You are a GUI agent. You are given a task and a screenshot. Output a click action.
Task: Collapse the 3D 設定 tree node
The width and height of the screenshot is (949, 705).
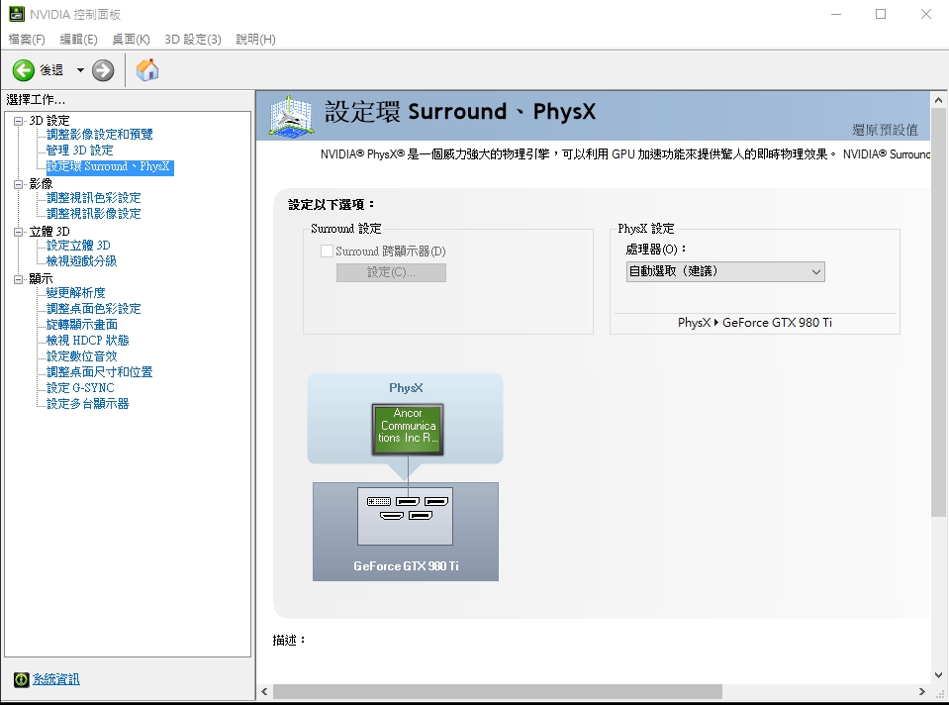point(19,121)
